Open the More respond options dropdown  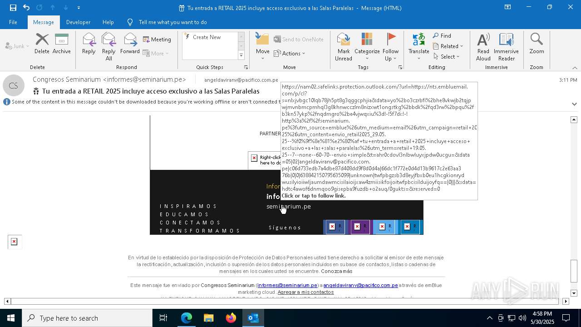click(x=156, y=53)
